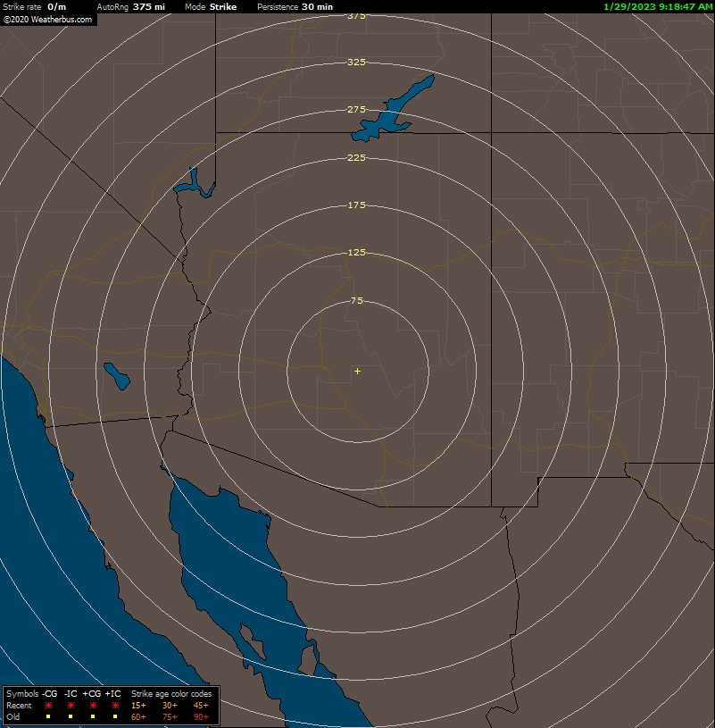Click the +IC column header in legend
715x728 pixels.
112,694
